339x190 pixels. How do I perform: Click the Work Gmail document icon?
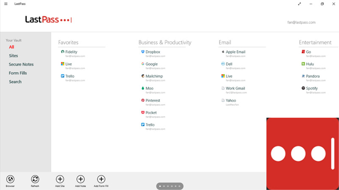pyautogui.click(x=223, y=88)
